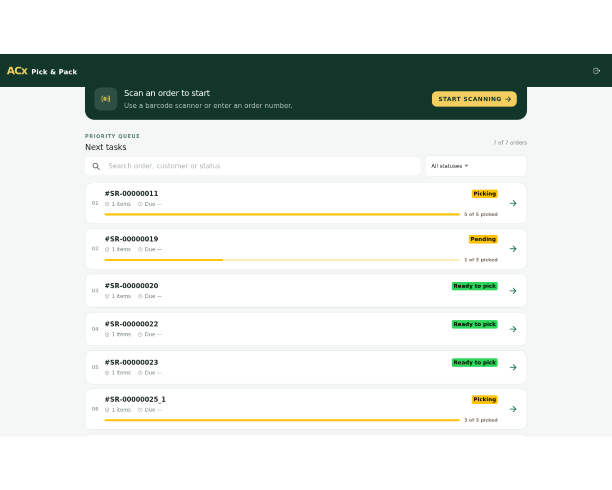The width and height of the screenshot is (612, 490).
Task: Select order number #SR-00000011 text
Action: pos(131,194)
